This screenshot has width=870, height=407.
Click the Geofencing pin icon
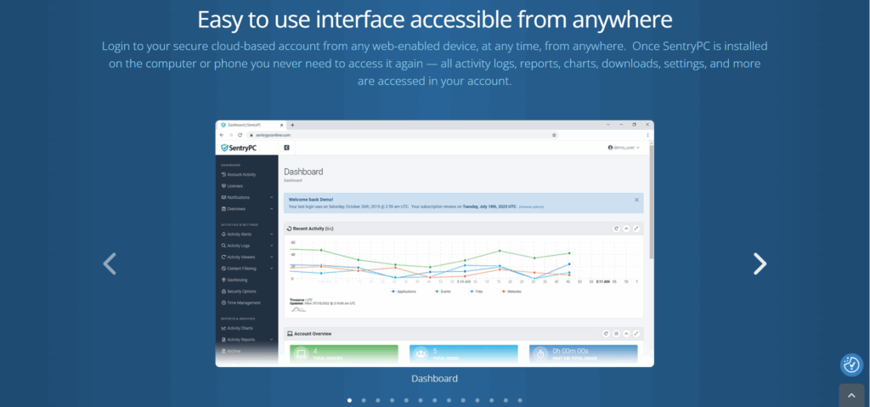(223, 280)
